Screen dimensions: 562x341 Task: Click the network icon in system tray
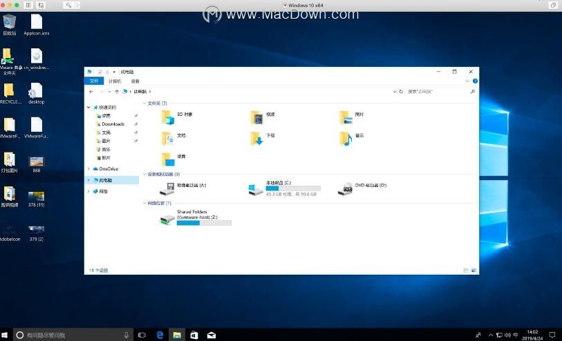click(x=499, y=335)
